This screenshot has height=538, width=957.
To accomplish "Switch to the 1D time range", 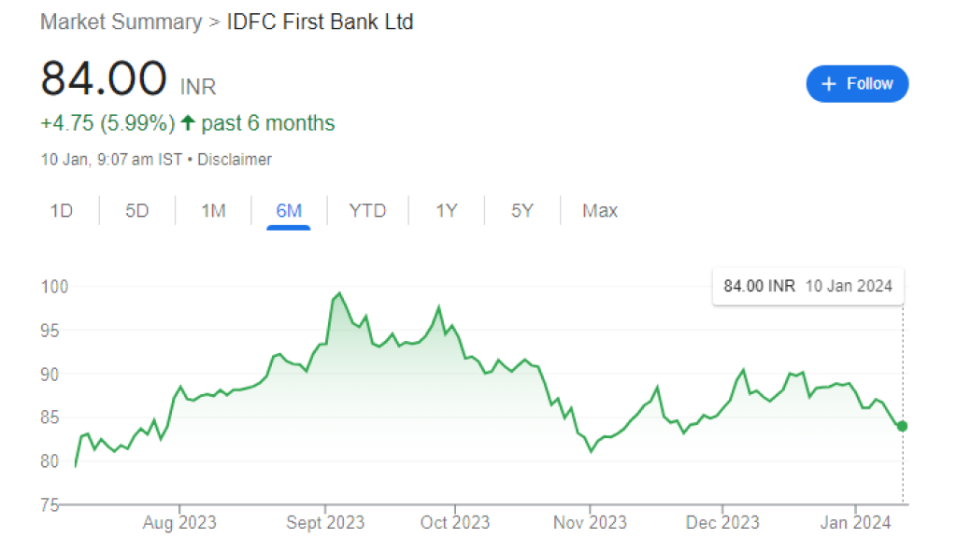I will [x=61, y=211].
